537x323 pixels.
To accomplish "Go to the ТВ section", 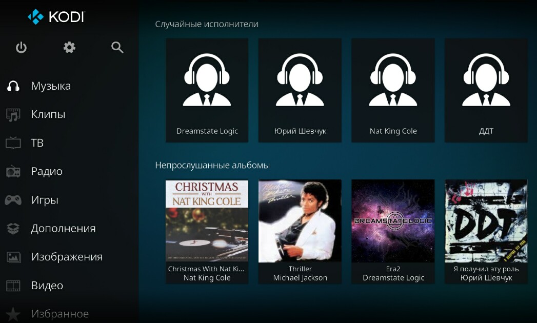I will [x=37, y=143].
